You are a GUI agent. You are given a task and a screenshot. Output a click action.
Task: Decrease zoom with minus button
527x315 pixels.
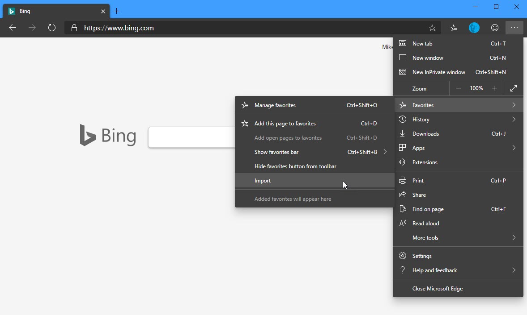pyautogui.click(x=458, y=88)
